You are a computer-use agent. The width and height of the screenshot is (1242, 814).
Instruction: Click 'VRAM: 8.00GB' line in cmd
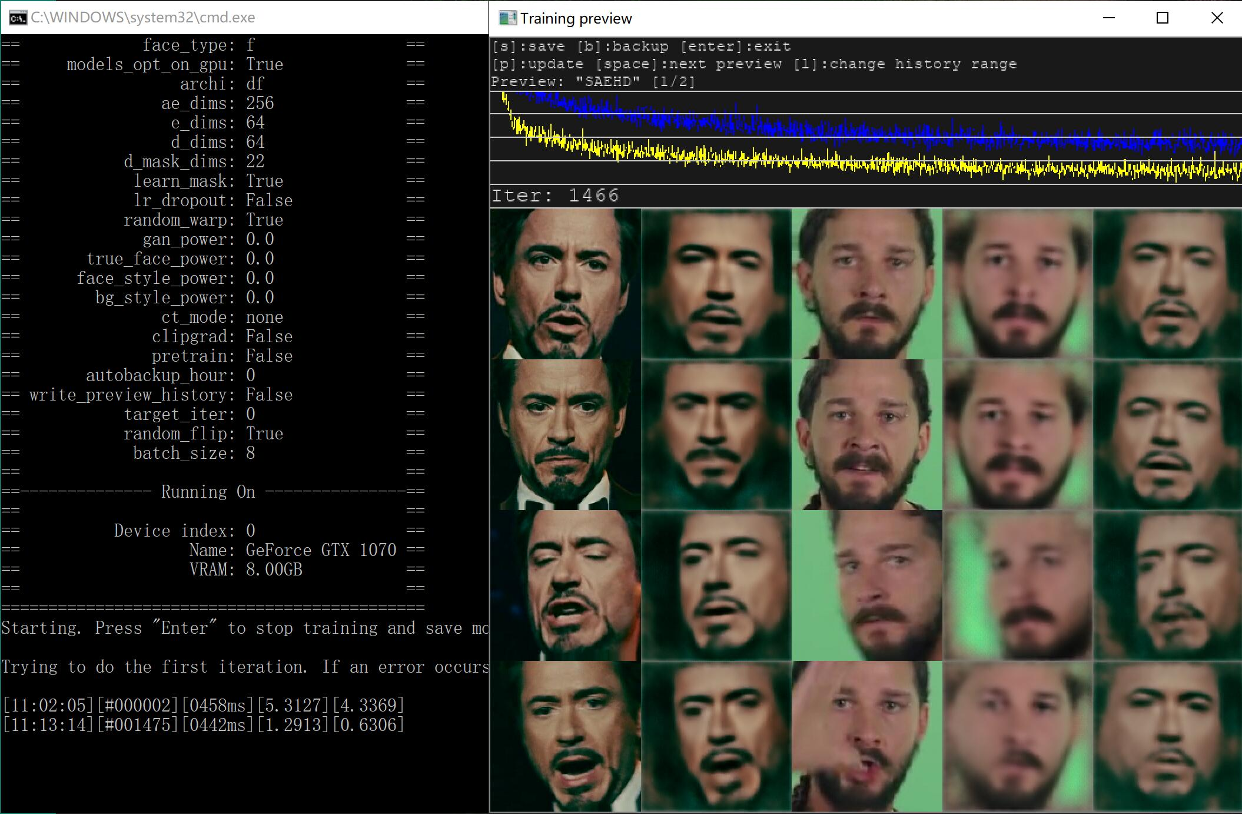(x=246, y=570)
